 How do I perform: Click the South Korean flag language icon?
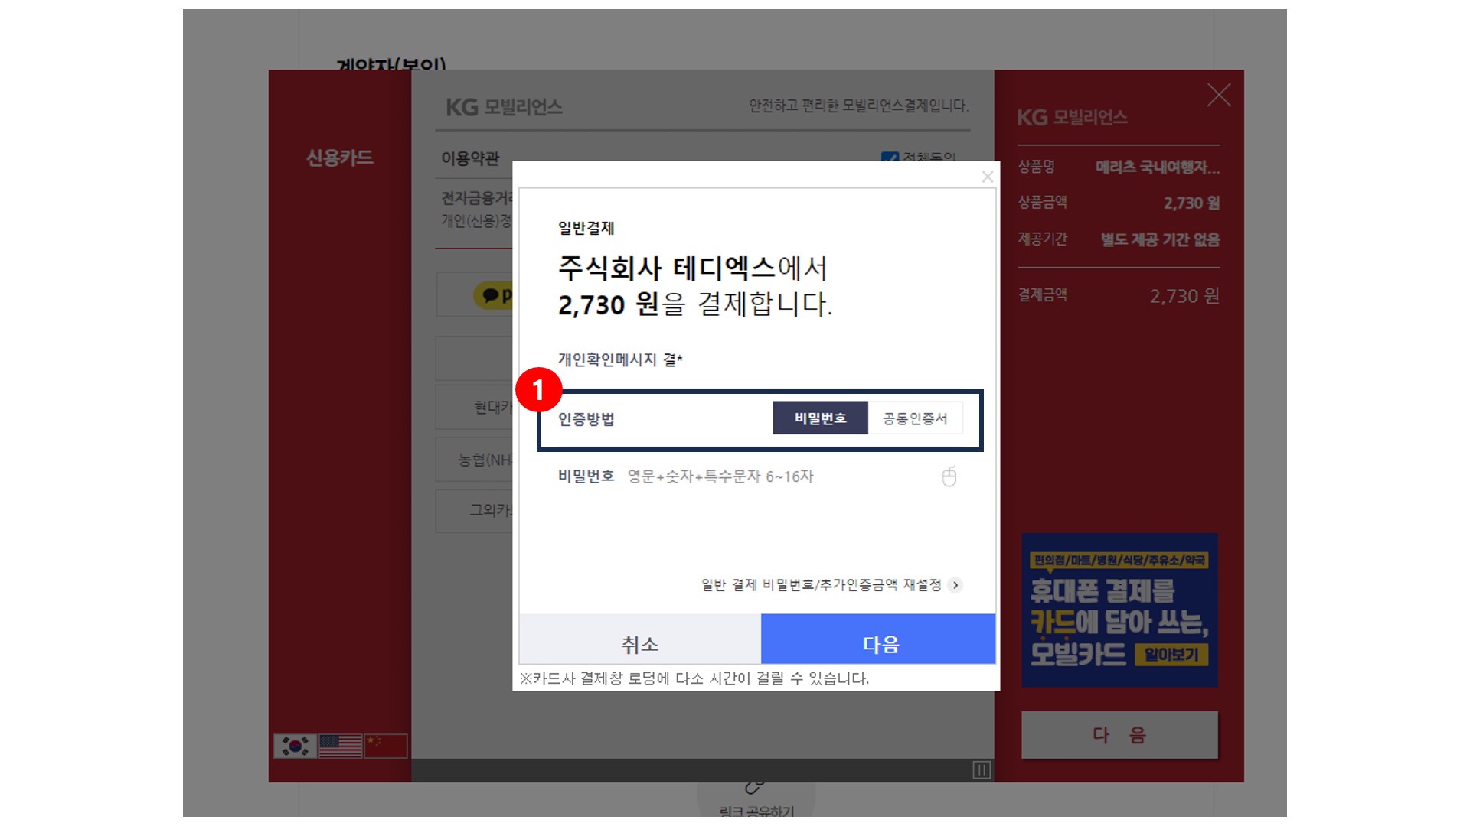tap(295, 745)
